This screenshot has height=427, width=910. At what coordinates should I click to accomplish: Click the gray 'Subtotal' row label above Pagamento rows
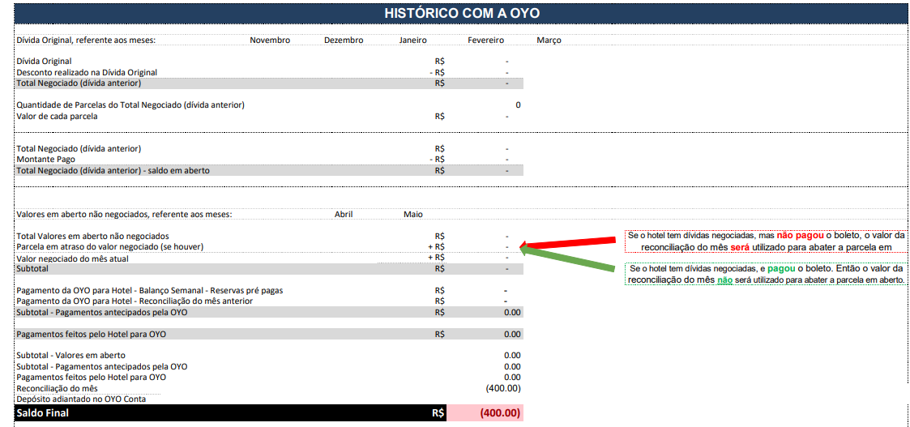32,269
